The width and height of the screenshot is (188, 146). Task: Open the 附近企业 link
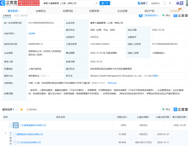click(112, 83)
